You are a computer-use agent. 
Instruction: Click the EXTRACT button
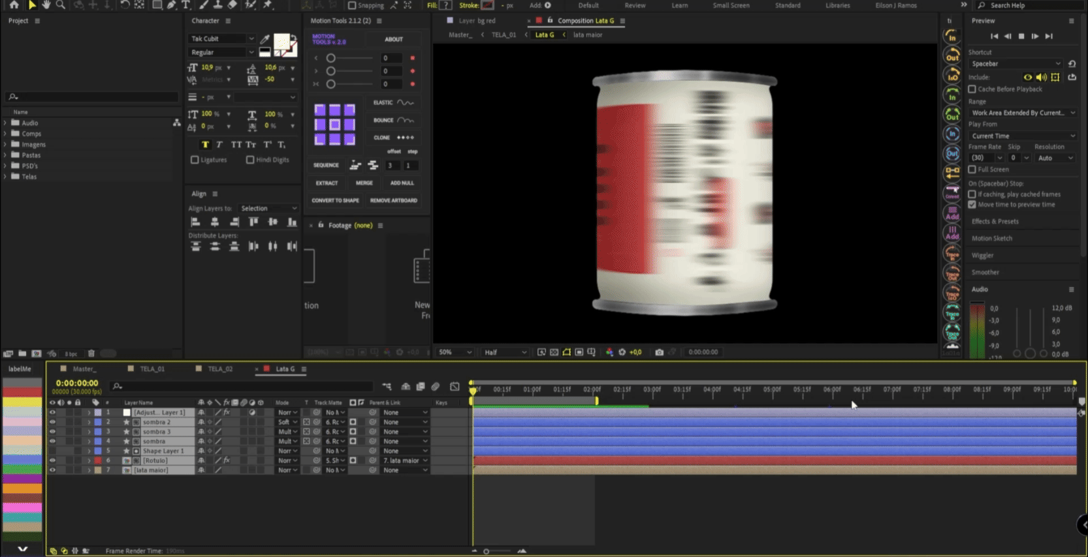(327, 183)
